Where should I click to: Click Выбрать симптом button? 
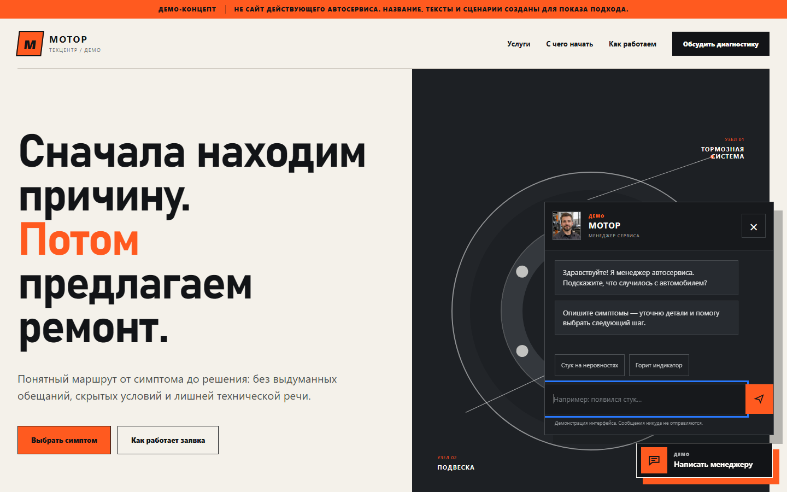(64, 440)
